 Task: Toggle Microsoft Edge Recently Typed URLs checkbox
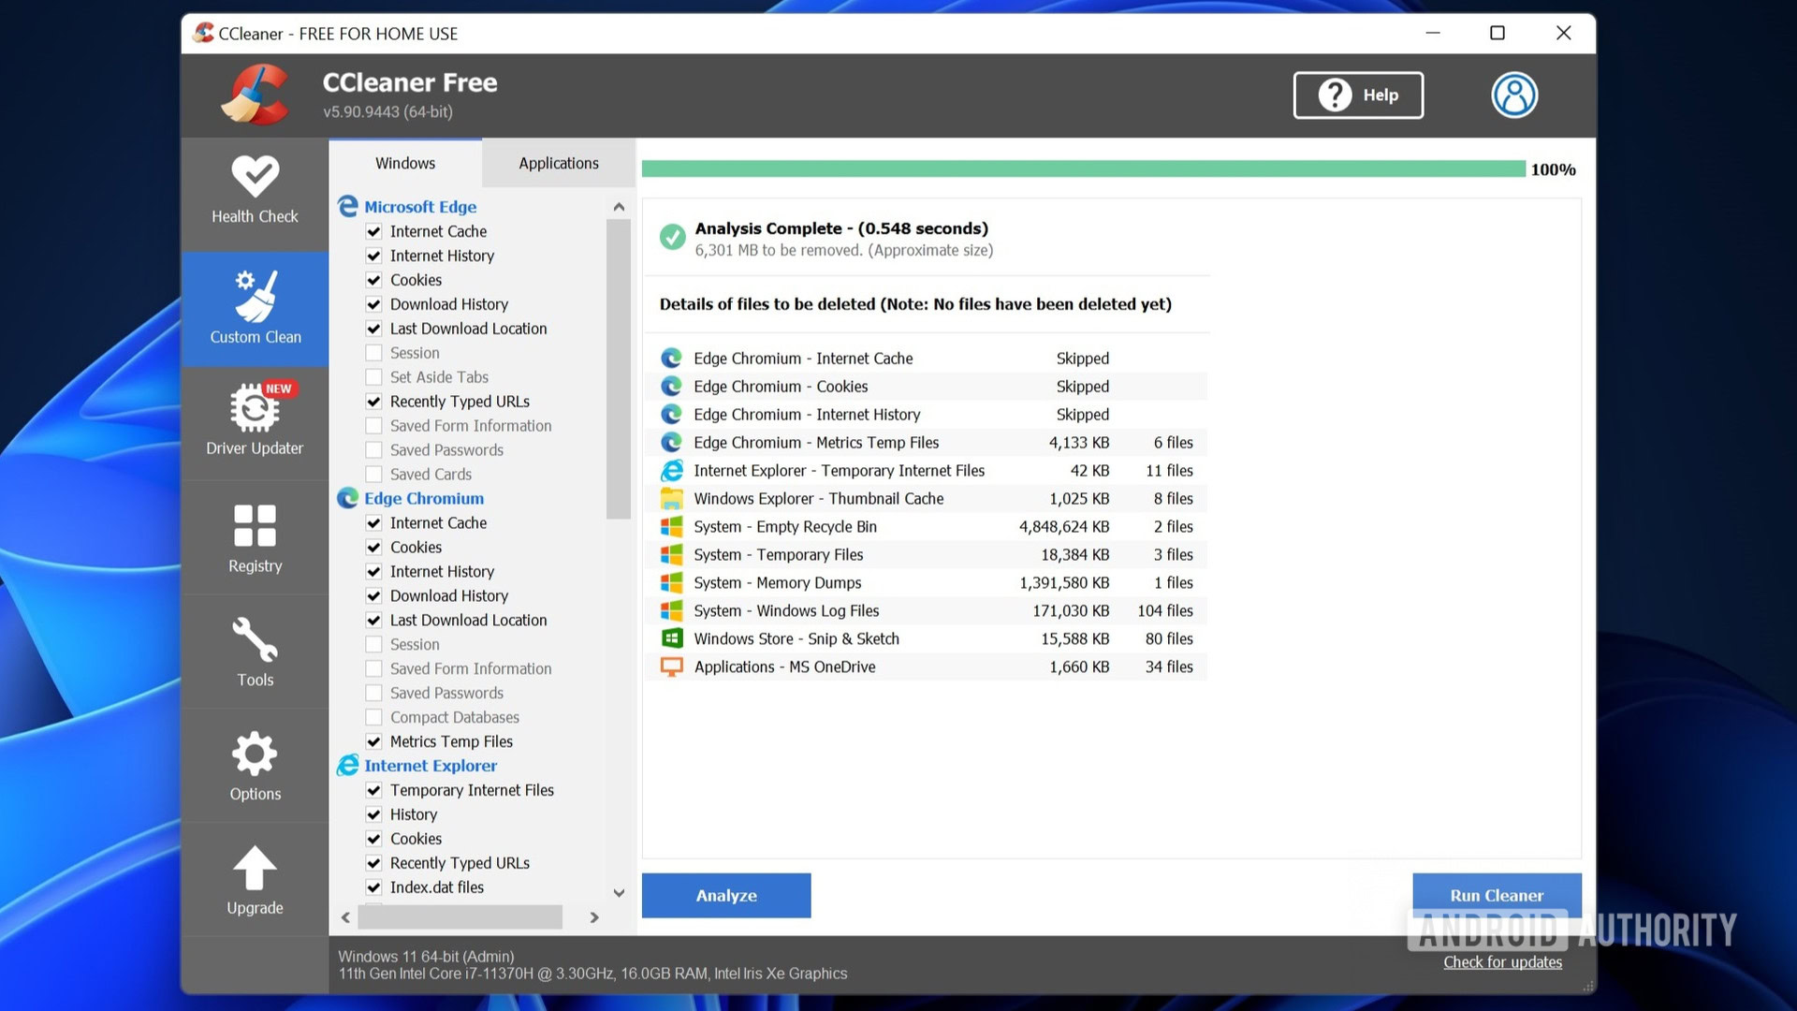373,402
